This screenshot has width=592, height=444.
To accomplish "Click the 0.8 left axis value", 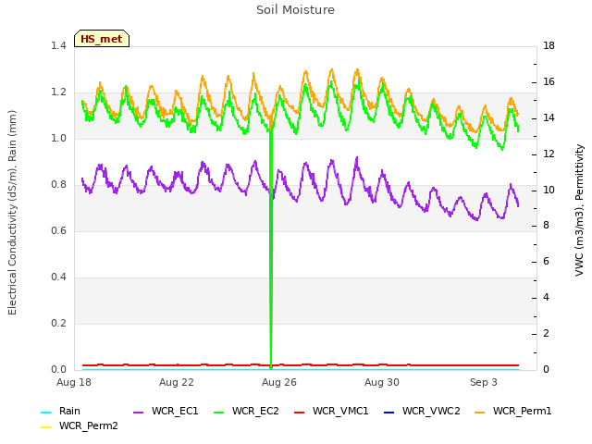I will 58,185.
